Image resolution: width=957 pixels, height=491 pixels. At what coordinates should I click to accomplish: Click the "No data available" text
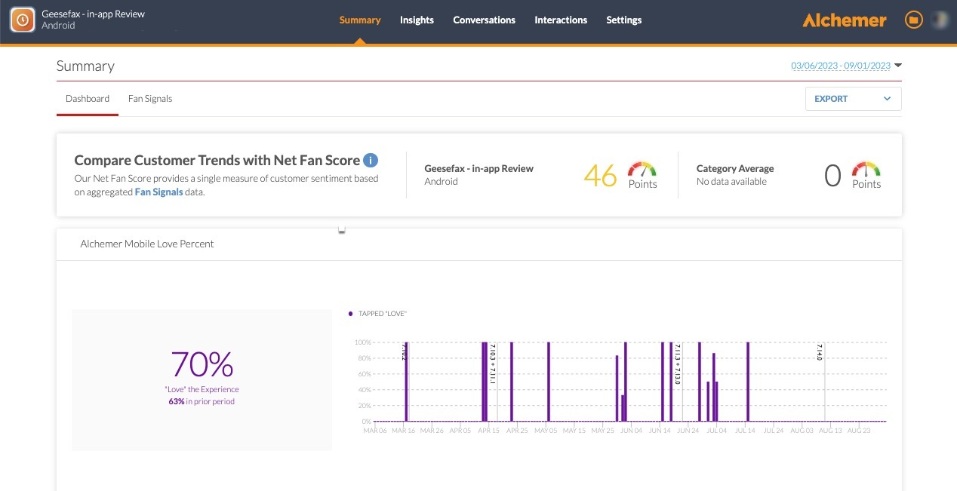pos(731,182)
